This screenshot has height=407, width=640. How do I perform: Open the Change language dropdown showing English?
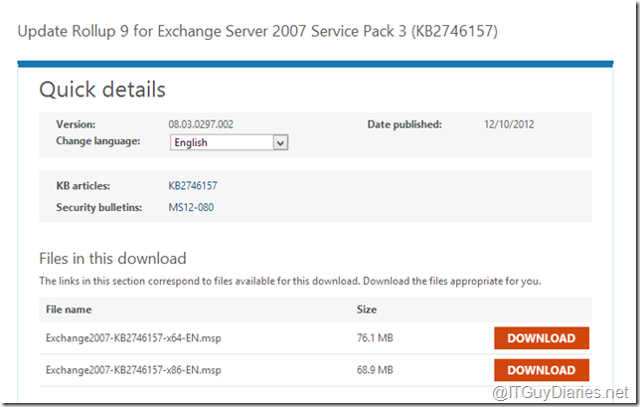(229, 142)
